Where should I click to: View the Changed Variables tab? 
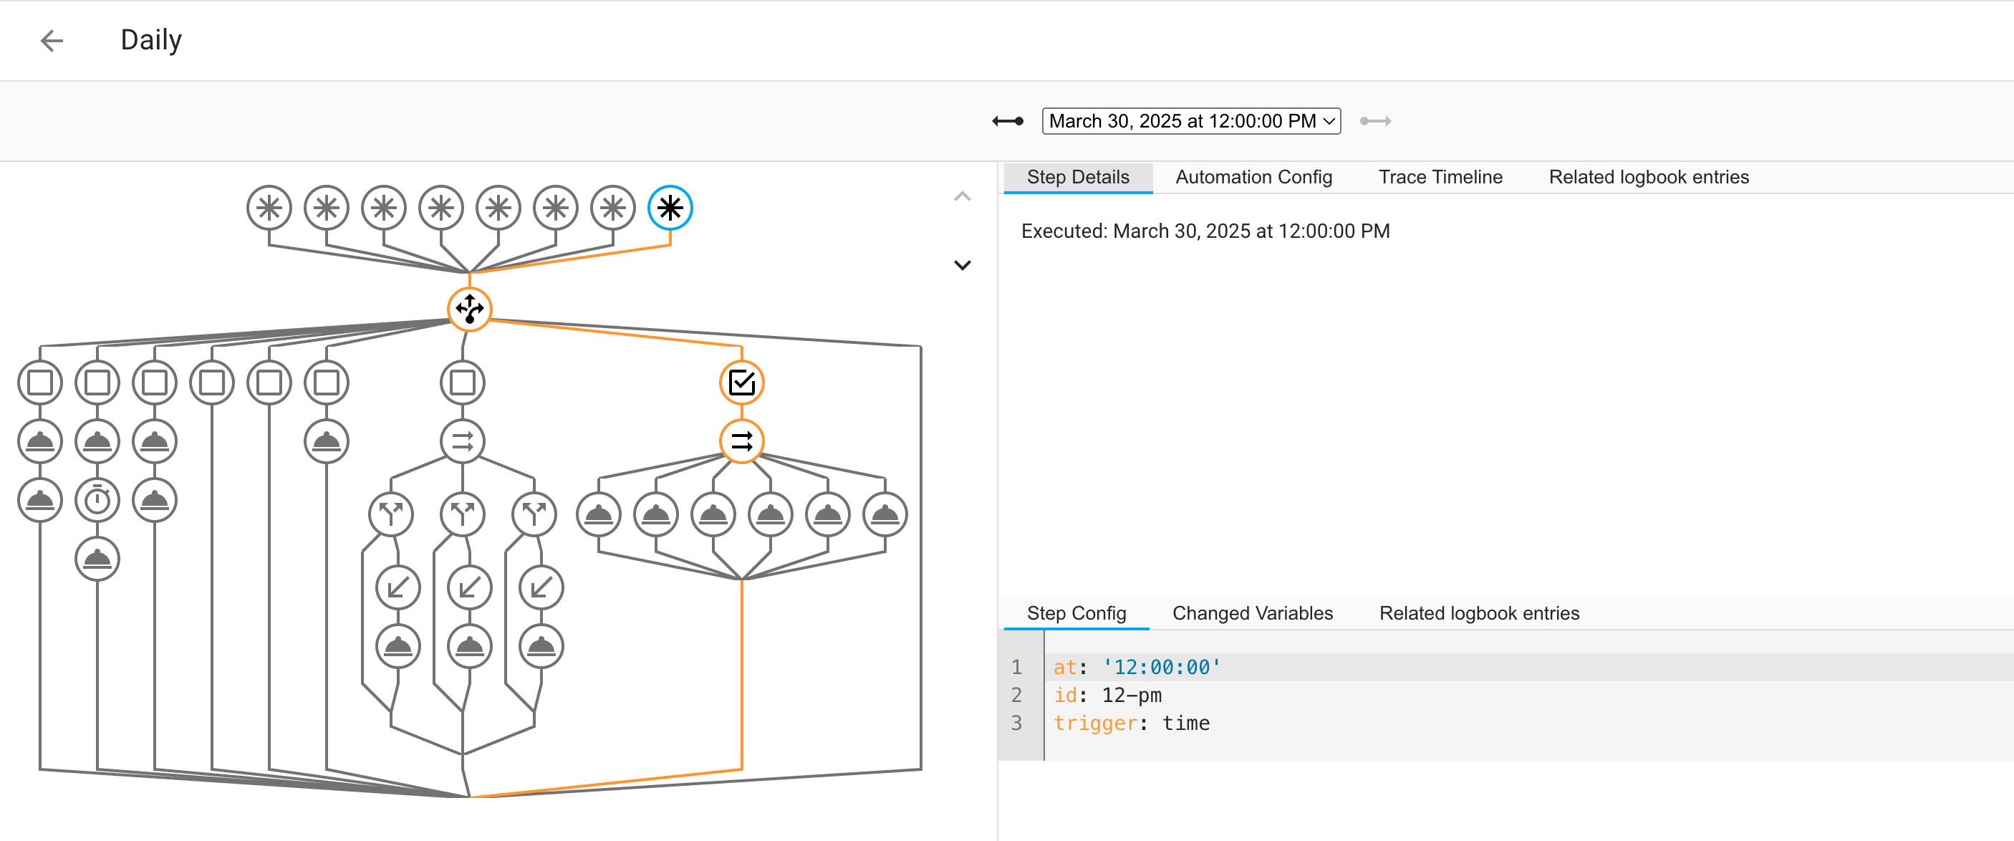(1252, 613)
